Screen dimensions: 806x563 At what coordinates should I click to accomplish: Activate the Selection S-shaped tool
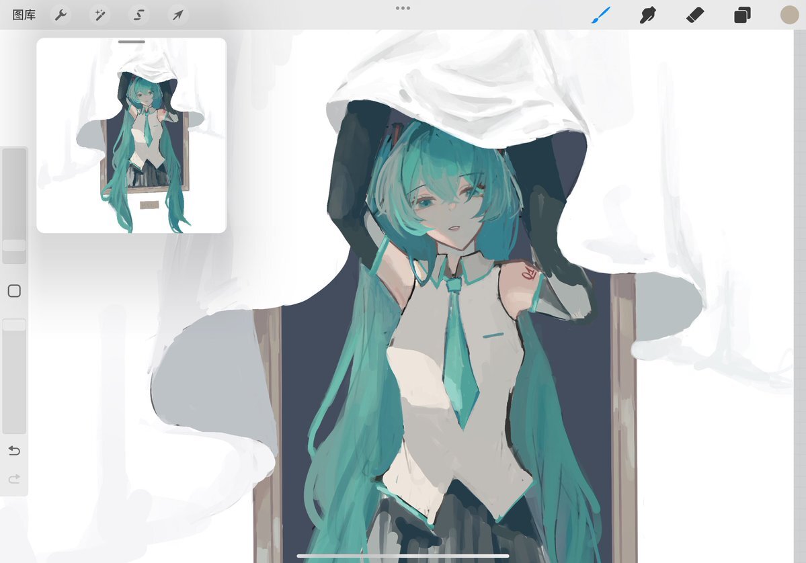pyautogui.click(x=138, y=15)
